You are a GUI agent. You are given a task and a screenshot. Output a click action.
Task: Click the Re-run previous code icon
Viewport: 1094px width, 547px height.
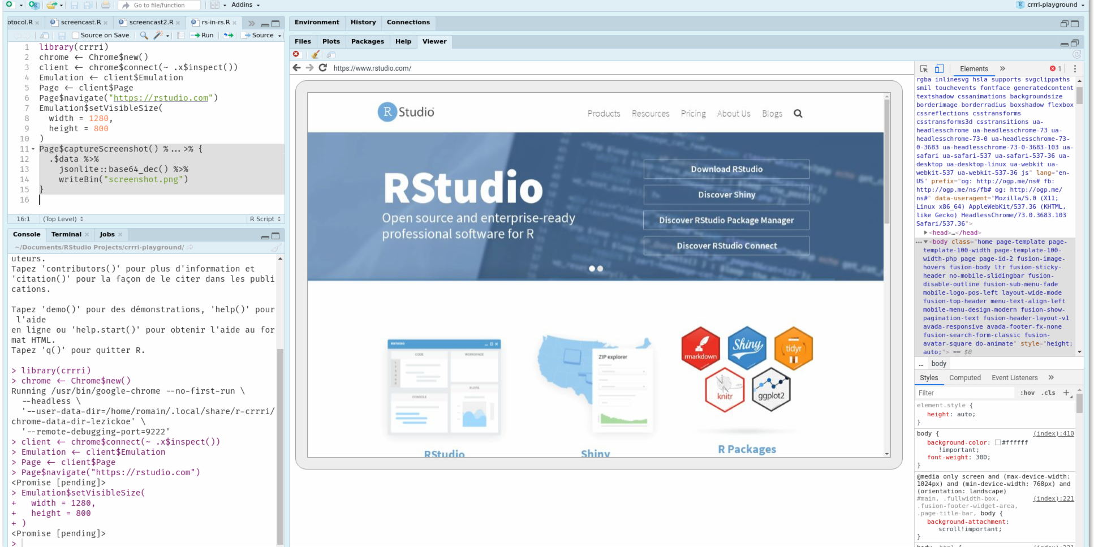click(x=228, y=35)
